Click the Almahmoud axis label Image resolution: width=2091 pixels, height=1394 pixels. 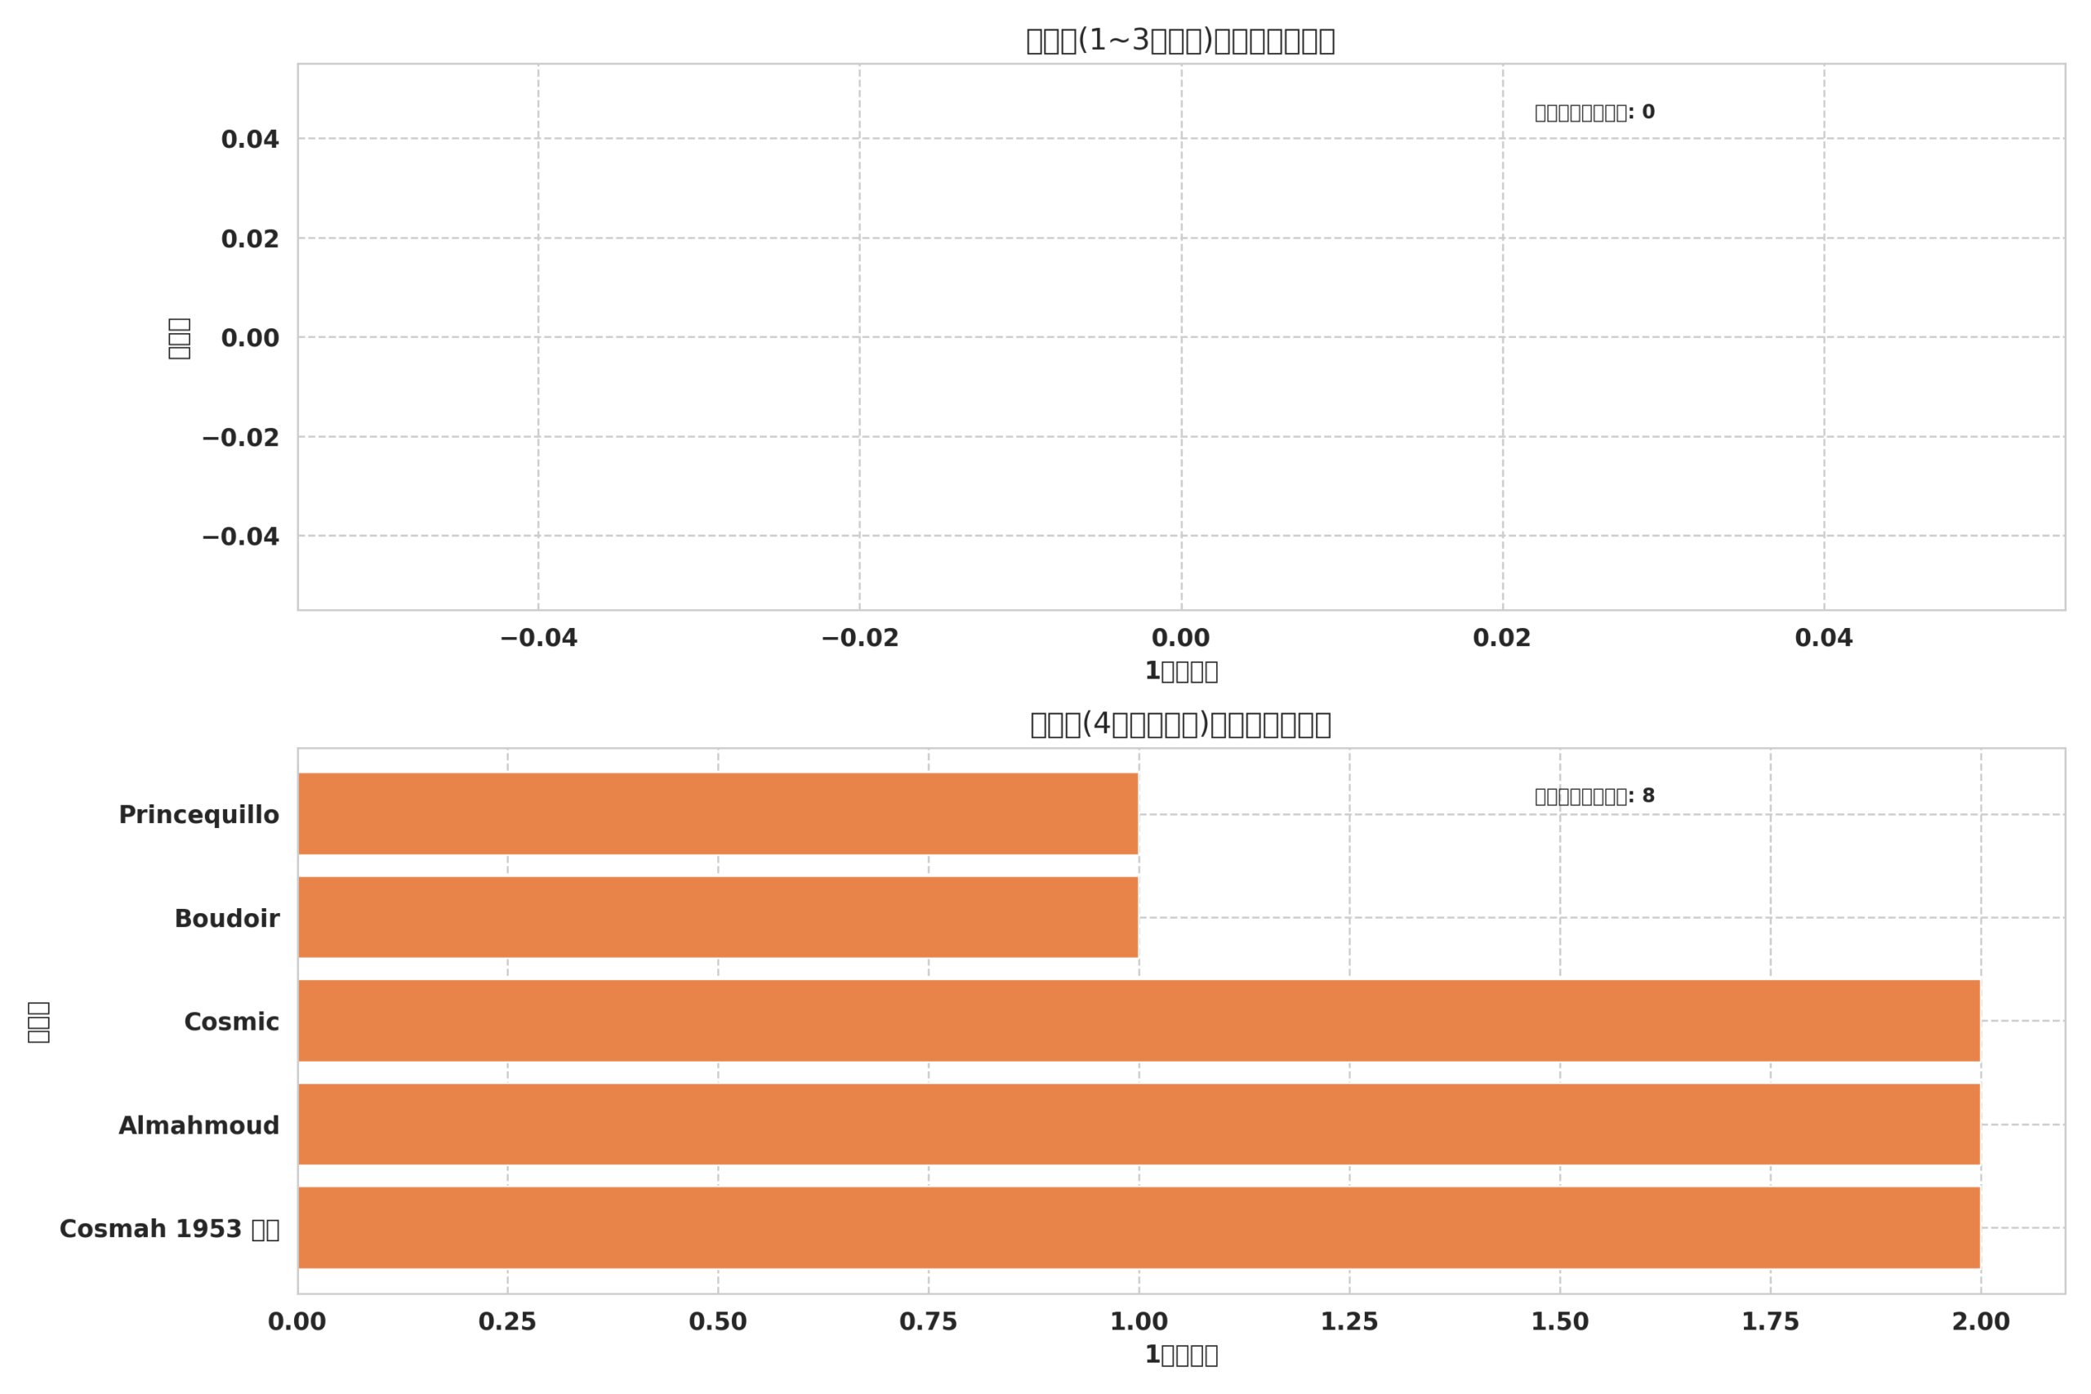pos(198,1126)
